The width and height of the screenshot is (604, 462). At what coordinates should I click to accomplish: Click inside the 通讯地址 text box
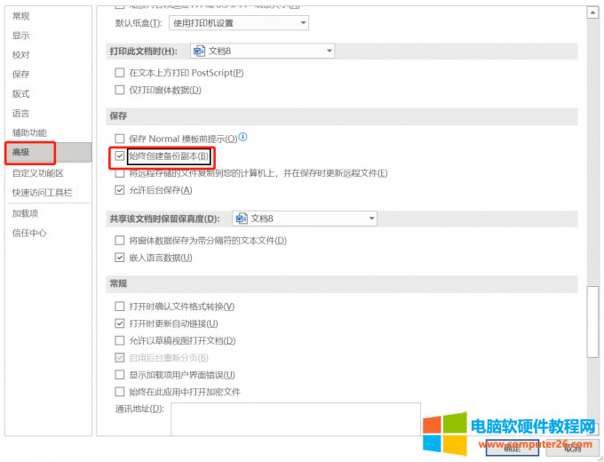click(295, 418)
